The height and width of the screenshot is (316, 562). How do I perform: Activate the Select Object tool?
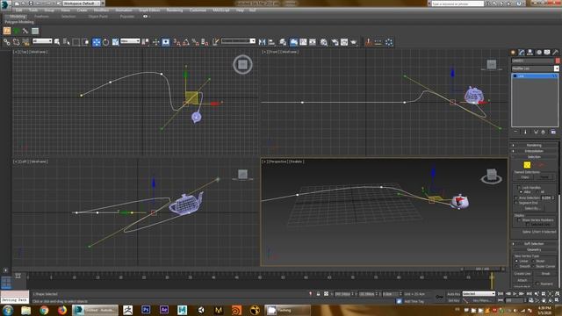pyautogui.click(x=57, y=42)
